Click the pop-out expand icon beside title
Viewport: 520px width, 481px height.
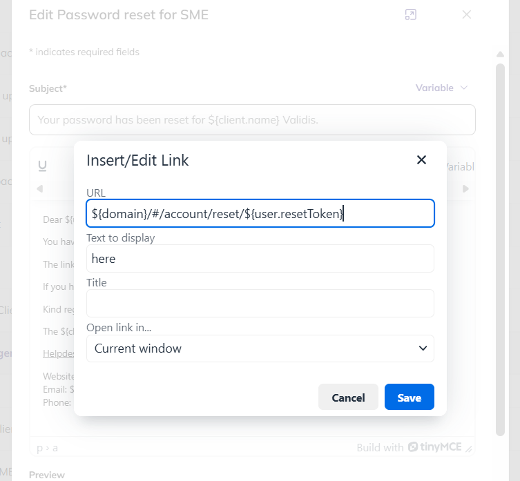click(x=411, y=14)
